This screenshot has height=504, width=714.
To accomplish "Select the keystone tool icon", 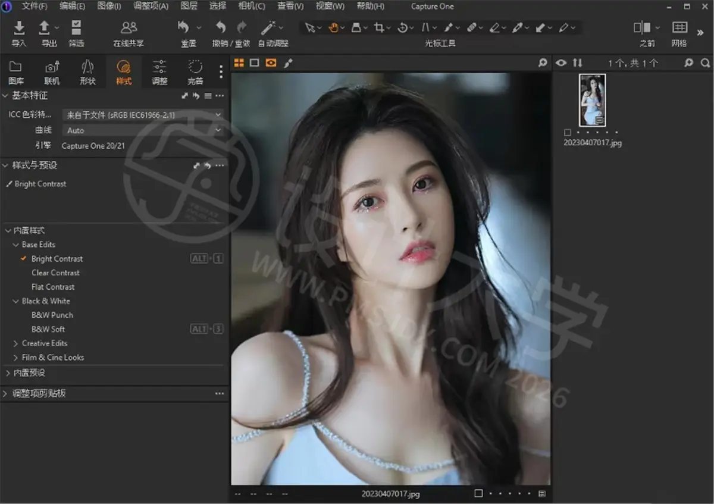I will (x=356, y=27).
